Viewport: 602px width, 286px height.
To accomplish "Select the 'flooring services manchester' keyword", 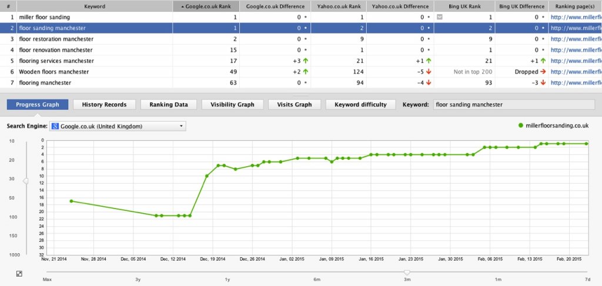I will 56,60.
